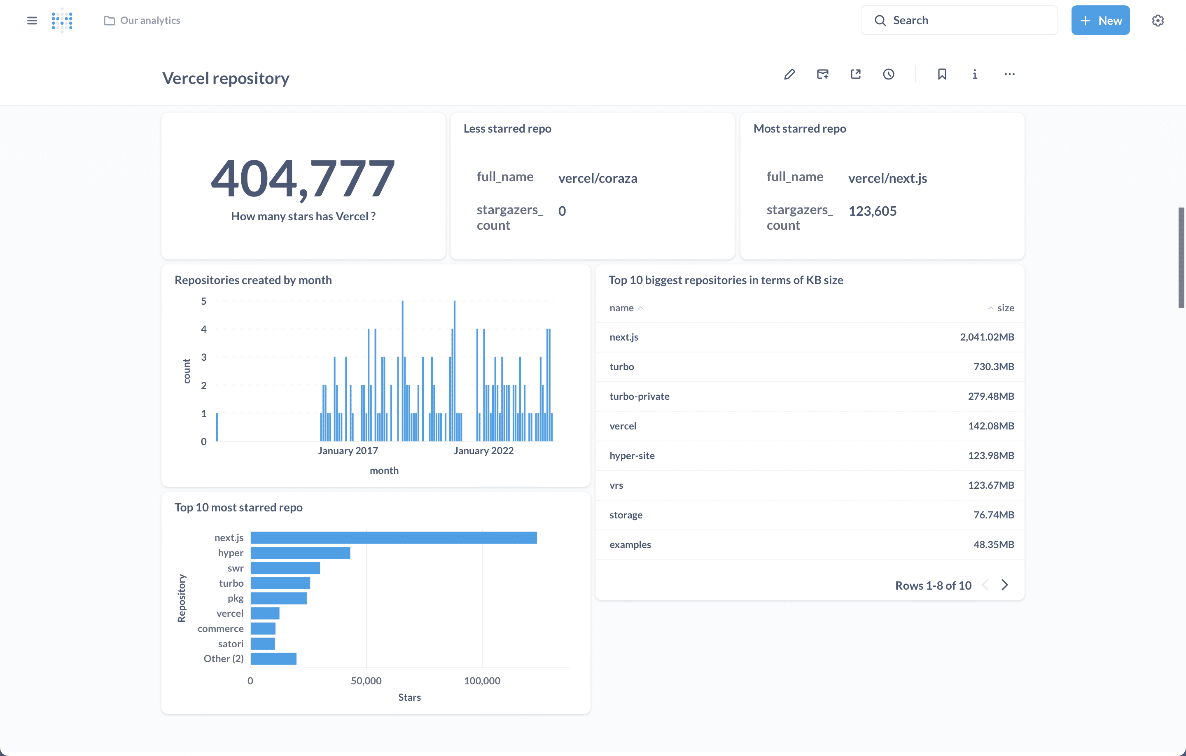Viewport: 1186px width, 756px height.
Task: Click the Metabase logo
Action: pyautogui.click(x=63, y=20)
